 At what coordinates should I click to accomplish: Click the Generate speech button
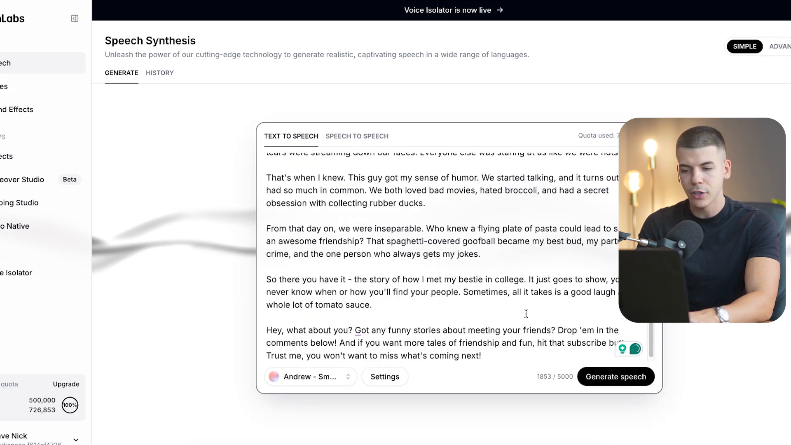pyautogui.click(x=615, y=376)
